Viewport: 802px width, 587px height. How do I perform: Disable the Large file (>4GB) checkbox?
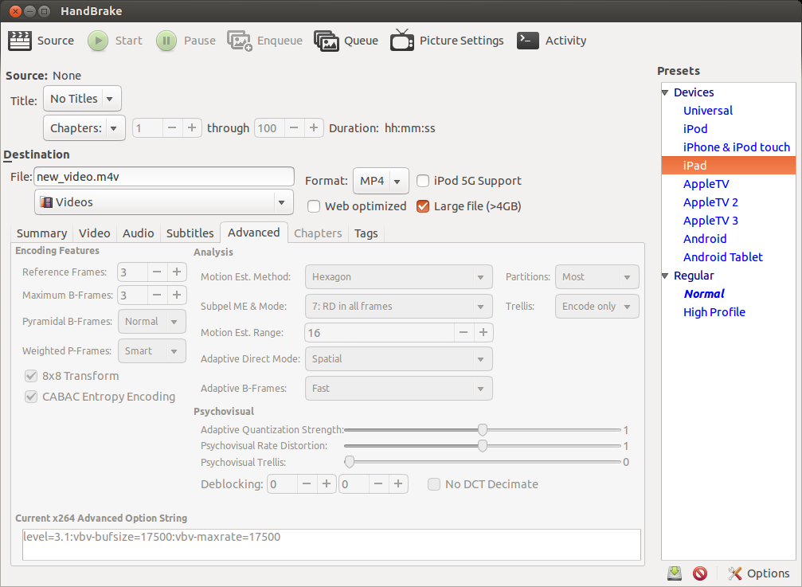pyautogui.click(x=423, y=206)
